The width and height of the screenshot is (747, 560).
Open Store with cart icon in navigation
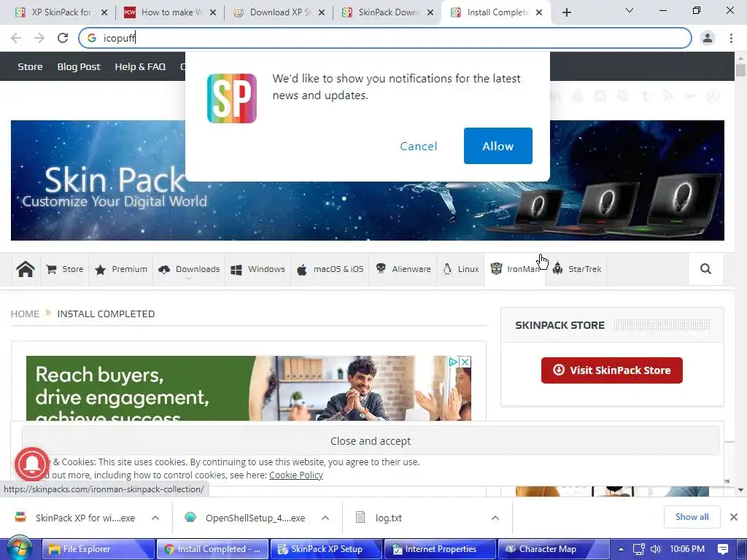(65, 269)
